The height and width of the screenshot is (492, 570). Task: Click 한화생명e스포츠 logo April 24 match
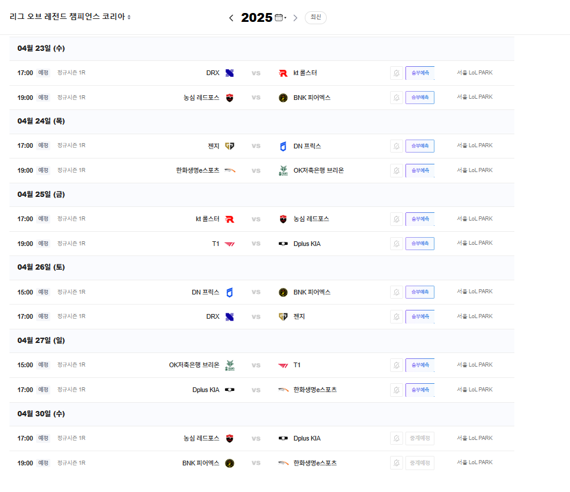click(230, 170)
